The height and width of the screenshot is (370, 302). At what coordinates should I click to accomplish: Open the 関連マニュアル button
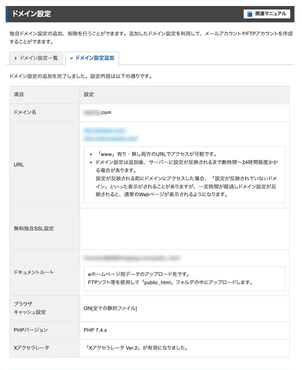pyautogui.click(x=267, y=14)
